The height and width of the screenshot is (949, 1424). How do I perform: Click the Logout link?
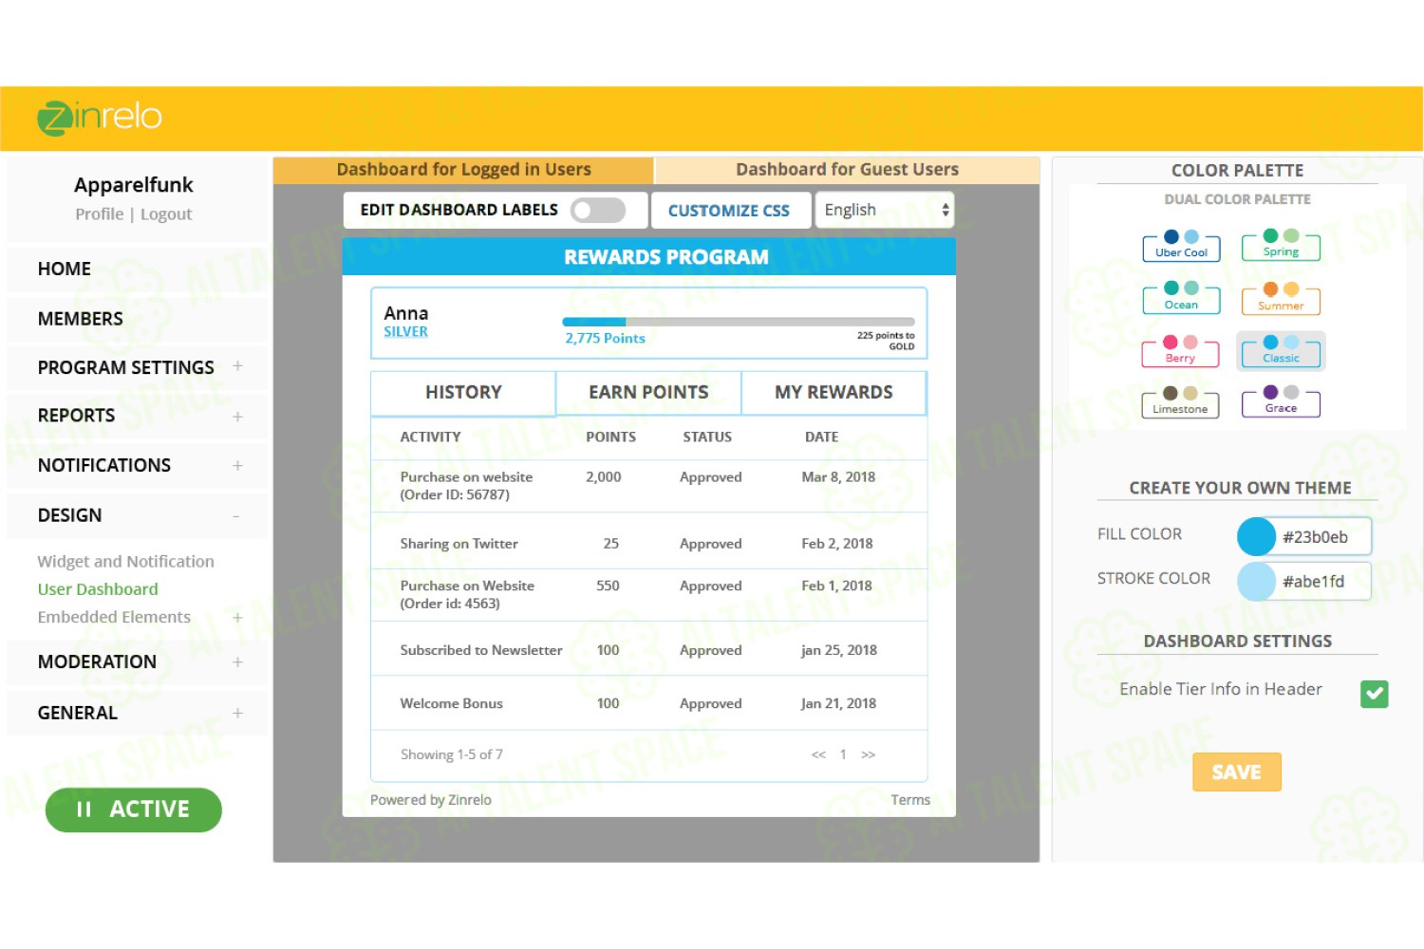point(166,214)
